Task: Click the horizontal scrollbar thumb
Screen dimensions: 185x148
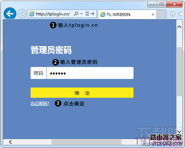Action: pos(87,142)
